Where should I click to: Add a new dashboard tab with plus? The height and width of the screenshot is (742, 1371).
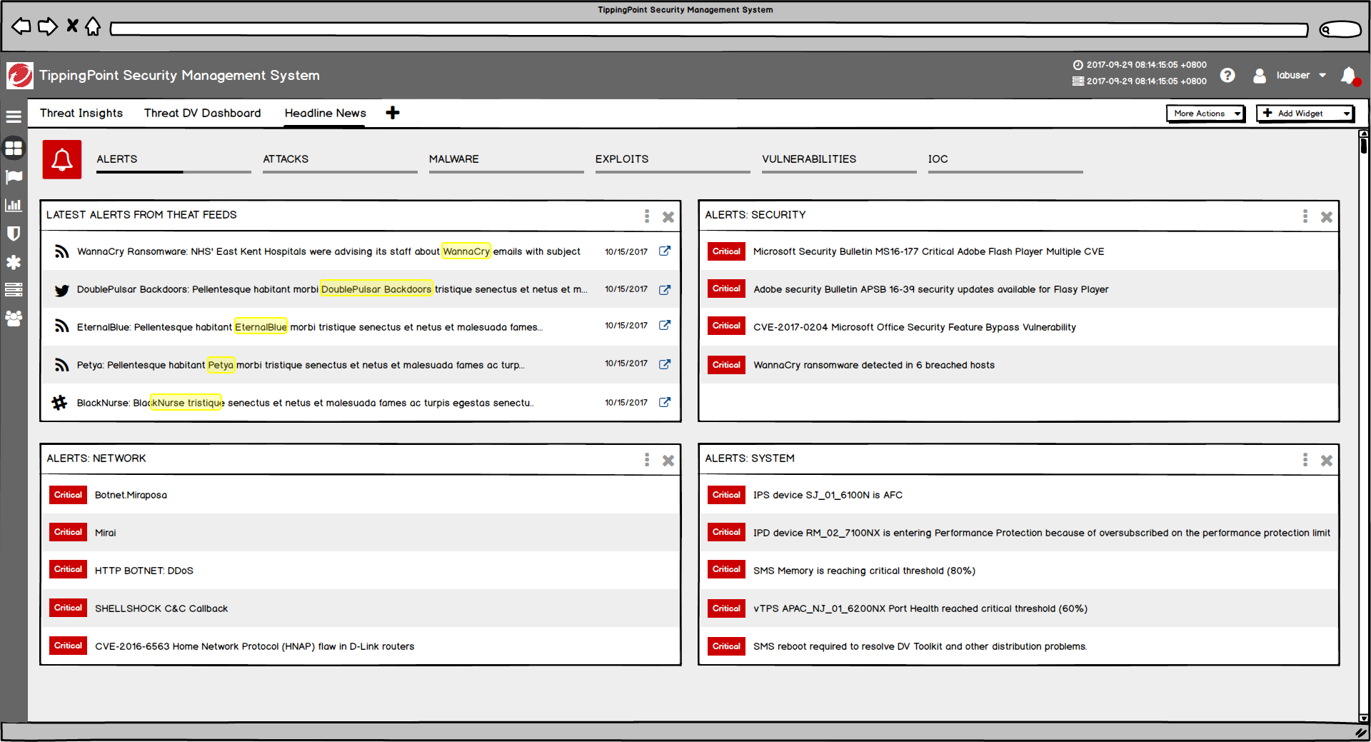[393, 113]
